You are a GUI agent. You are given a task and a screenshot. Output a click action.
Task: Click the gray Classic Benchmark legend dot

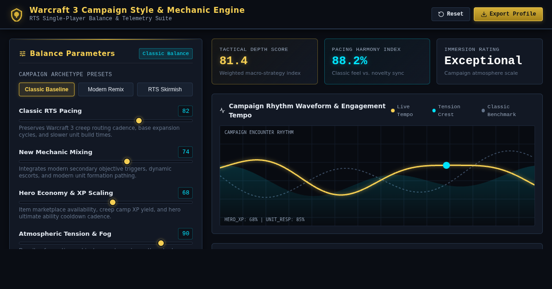pyautogui.click(x=483, y=111)
